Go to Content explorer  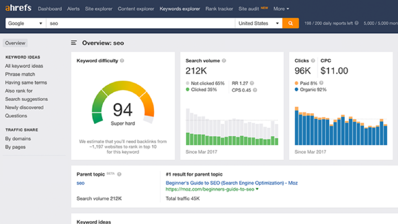[136, 9]
